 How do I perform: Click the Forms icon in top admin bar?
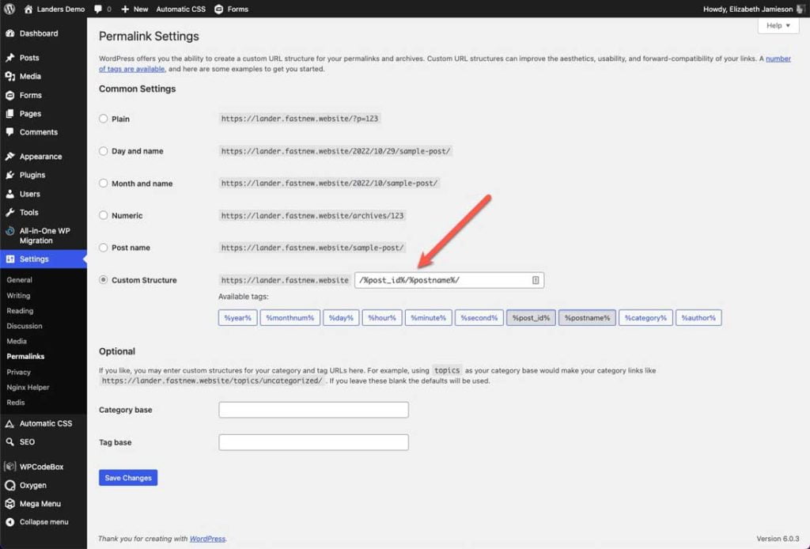point(218,9)
